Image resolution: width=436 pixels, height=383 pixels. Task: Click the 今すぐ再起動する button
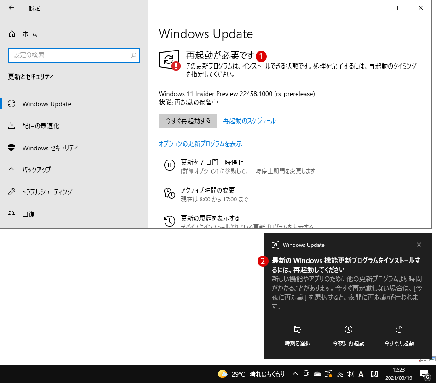click(x=188, y=120)
